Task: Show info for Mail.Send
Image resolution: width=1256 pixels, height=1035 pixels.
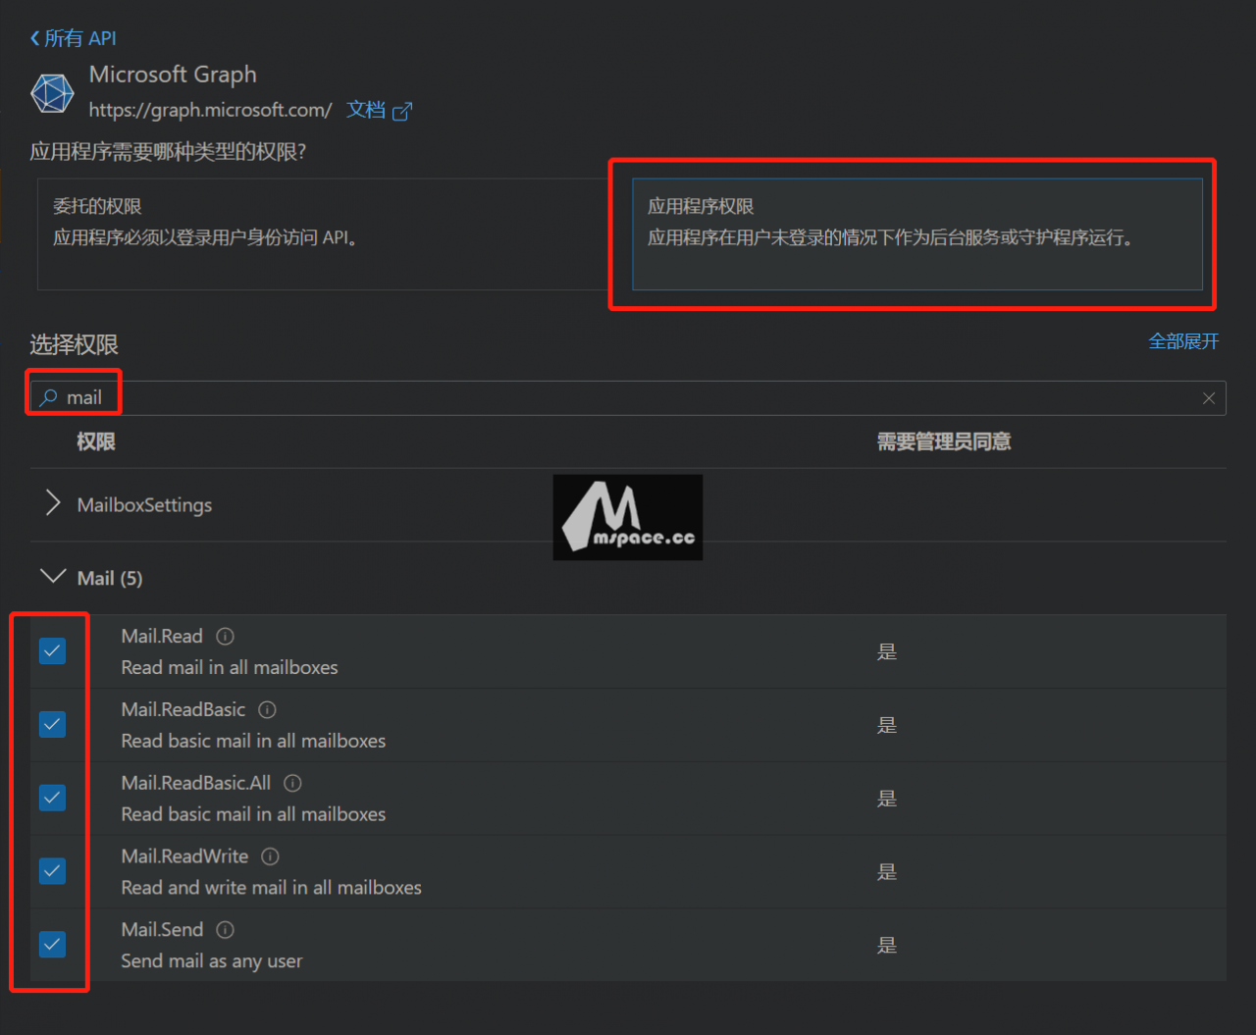Action: (x=225, y=929)
